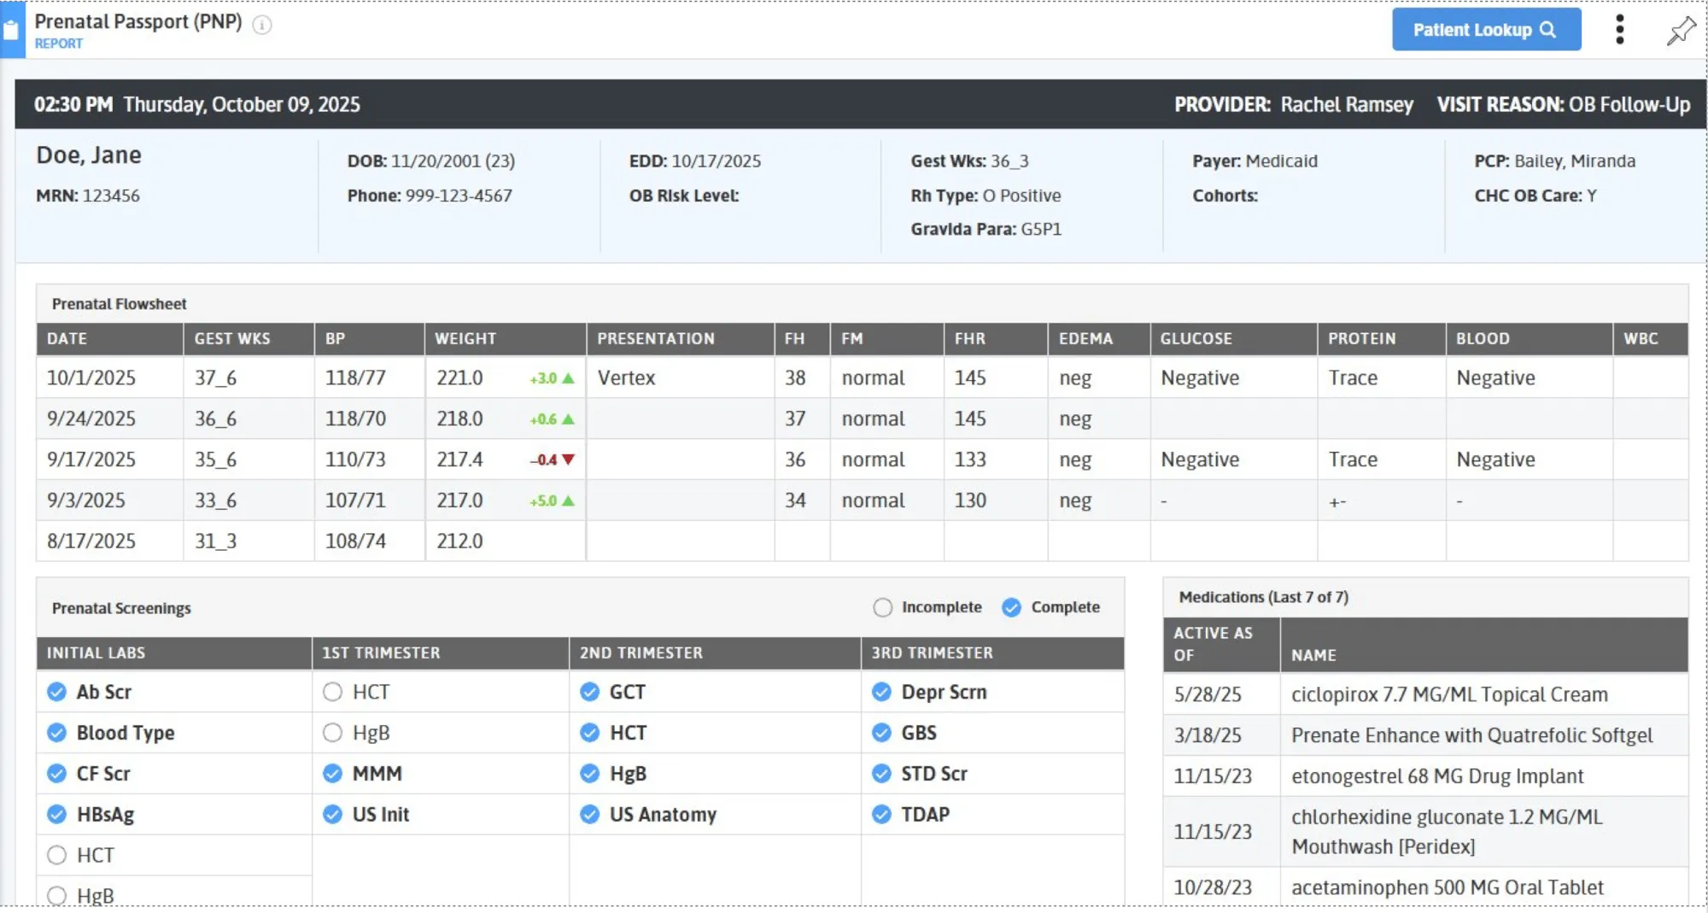The width and height of the screenshot is (1708, 913).
Task: Open the three-dot options menu
Action: [x=1619, y=30]
